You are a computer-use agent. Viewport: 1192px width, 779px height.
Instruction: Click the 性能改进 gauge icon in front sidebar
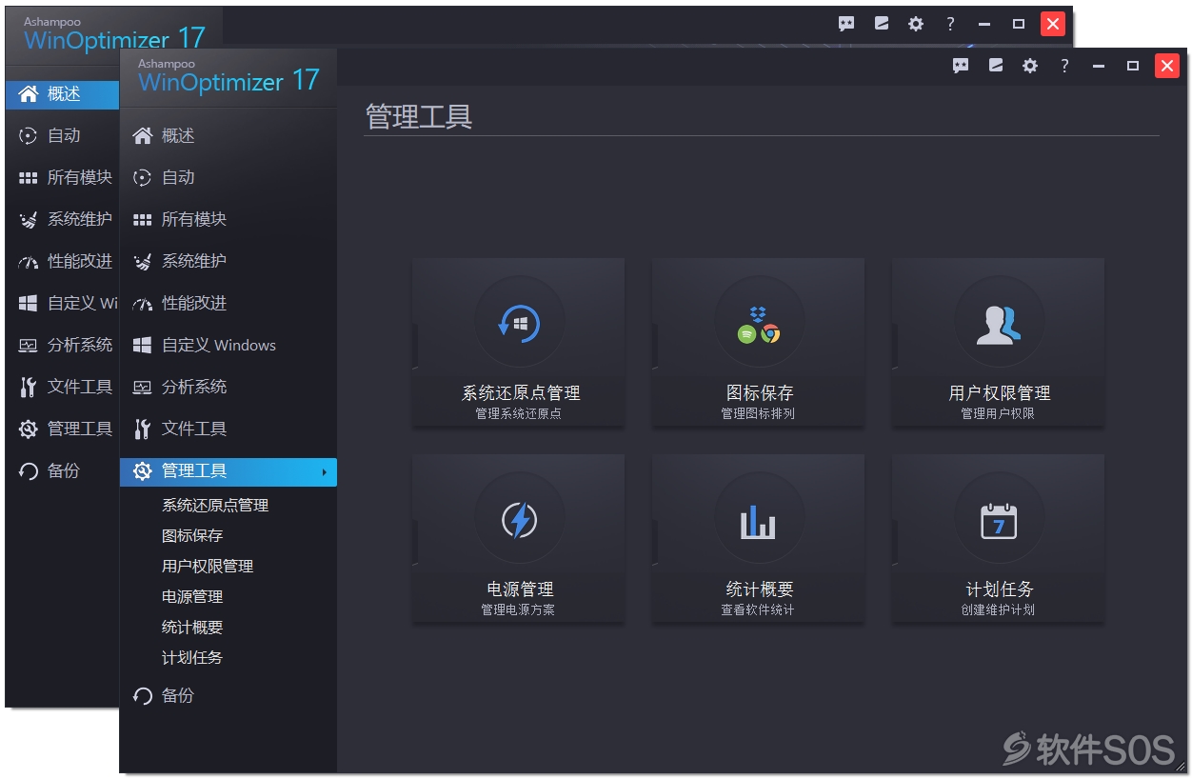pyautogui.click(x=143, y=305)
